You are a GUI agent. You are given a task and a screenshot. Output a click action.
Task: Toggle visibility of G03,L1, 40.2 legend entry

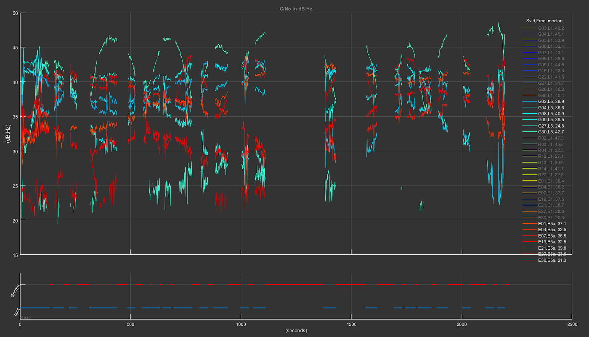pos(552,28)
